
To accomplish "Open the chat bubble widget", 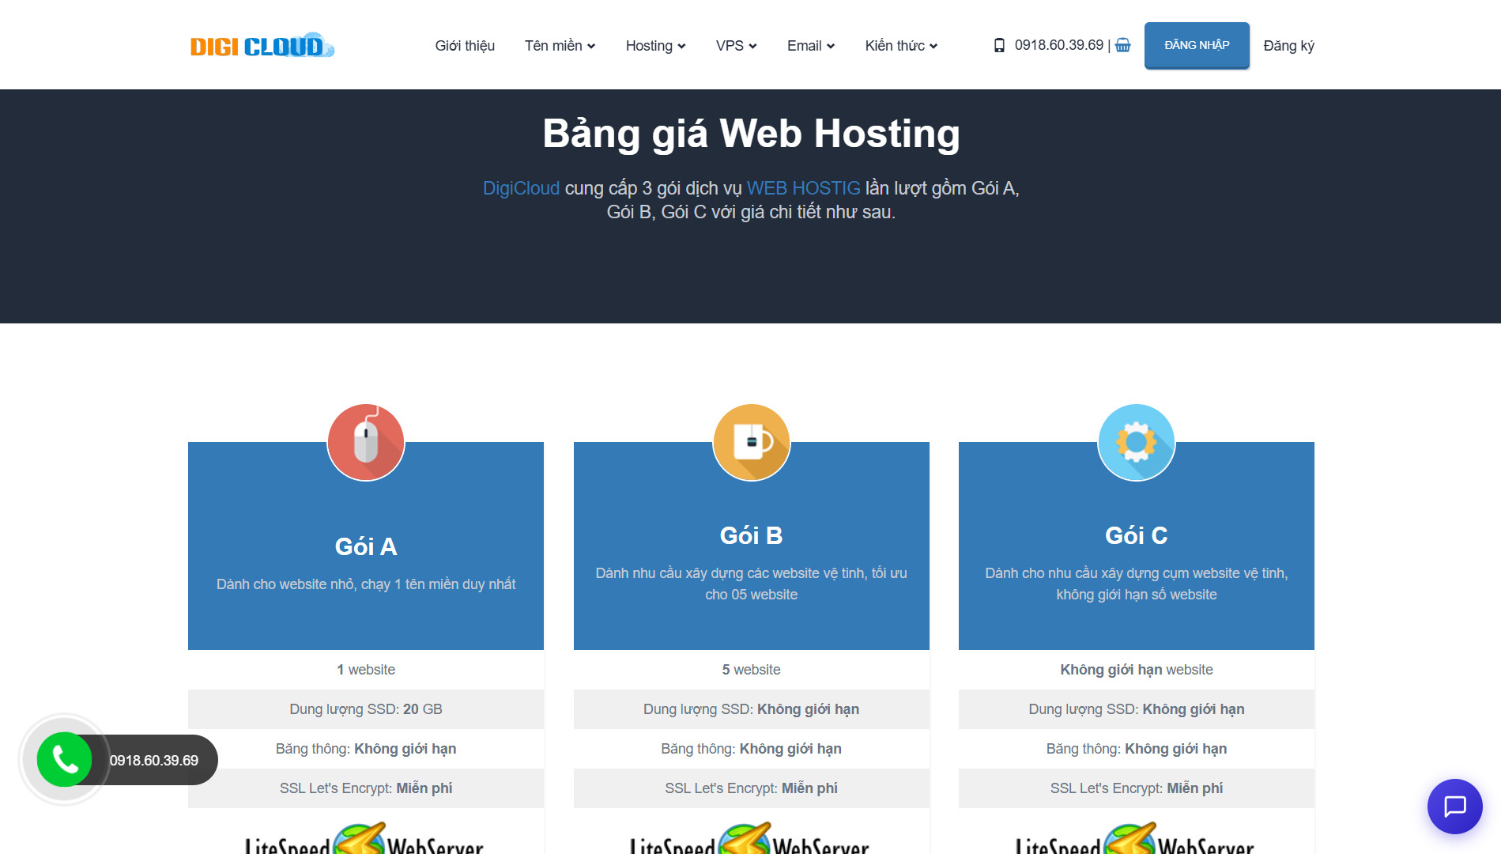I will click(x=1454, y=807).
